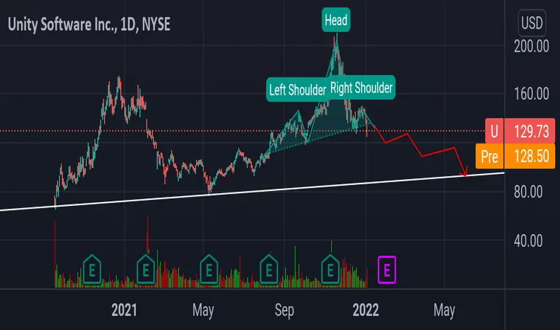Screen dimensions: 560x330
Task: Open the USD currency selector
Action: pyautogui.click(x=532, y=23)
